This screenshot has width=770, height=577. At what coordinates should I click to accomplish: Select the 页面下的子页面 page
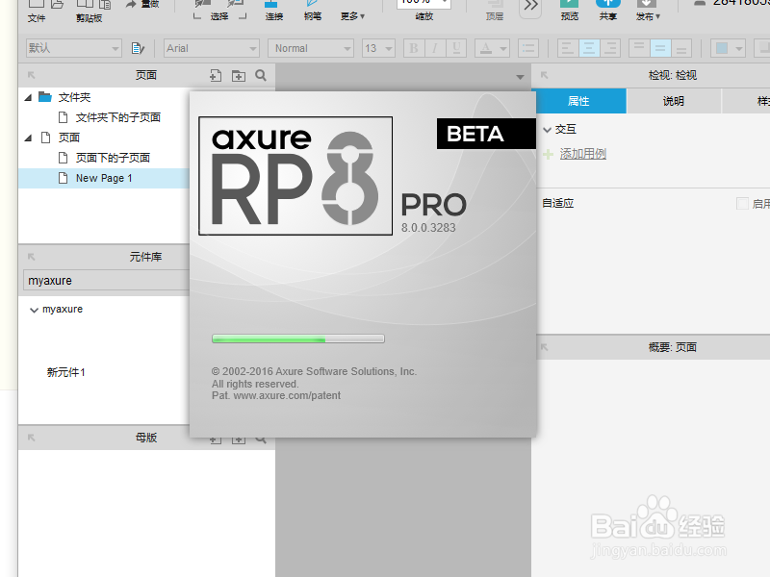tap(113, 158)
